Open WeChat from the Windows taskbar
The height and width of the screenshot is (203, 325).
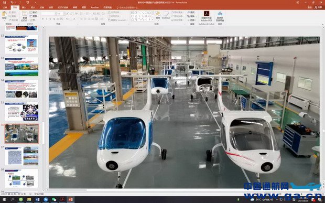click(54, 199)
